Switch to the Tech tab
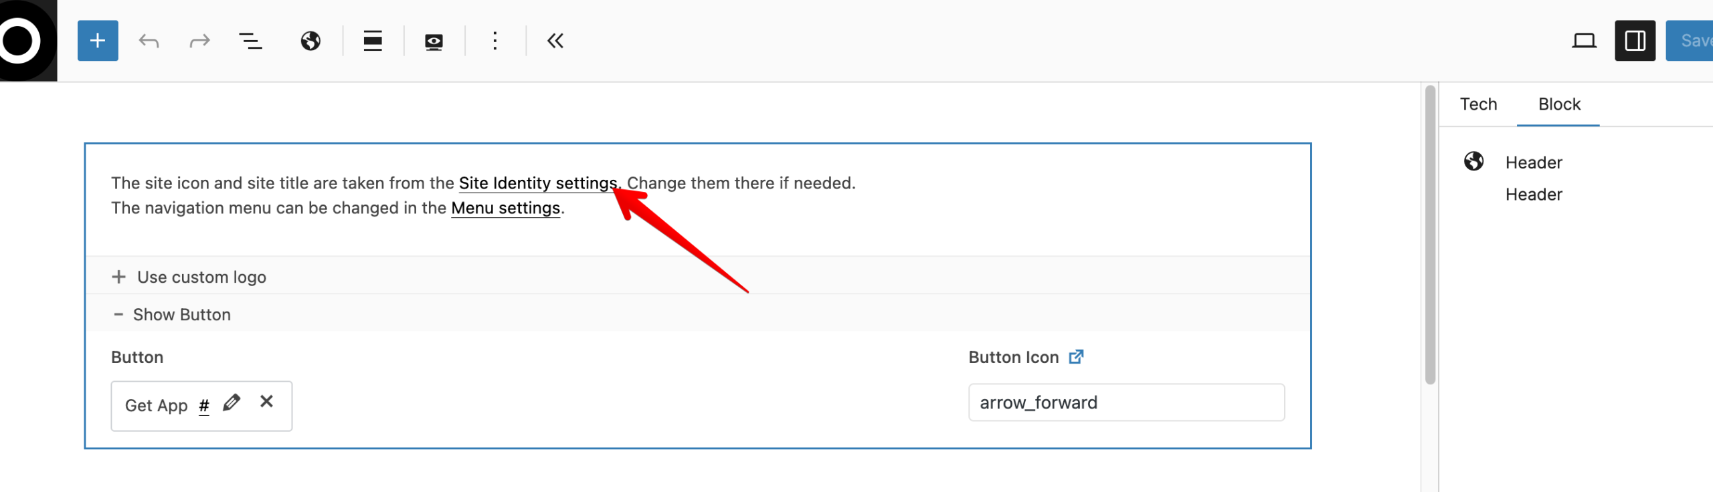Screen dimensions: 1713x492 [1478, 104]
